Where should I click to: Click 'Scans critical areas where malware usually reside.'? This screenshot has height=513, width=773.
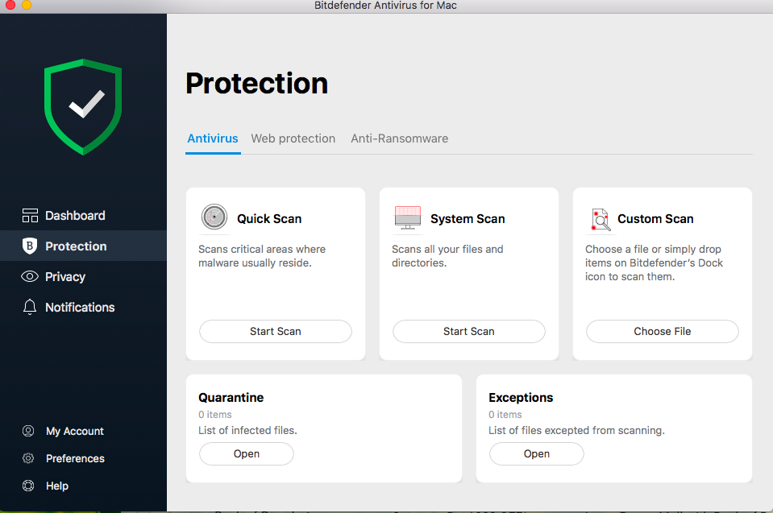pos(262,256)
